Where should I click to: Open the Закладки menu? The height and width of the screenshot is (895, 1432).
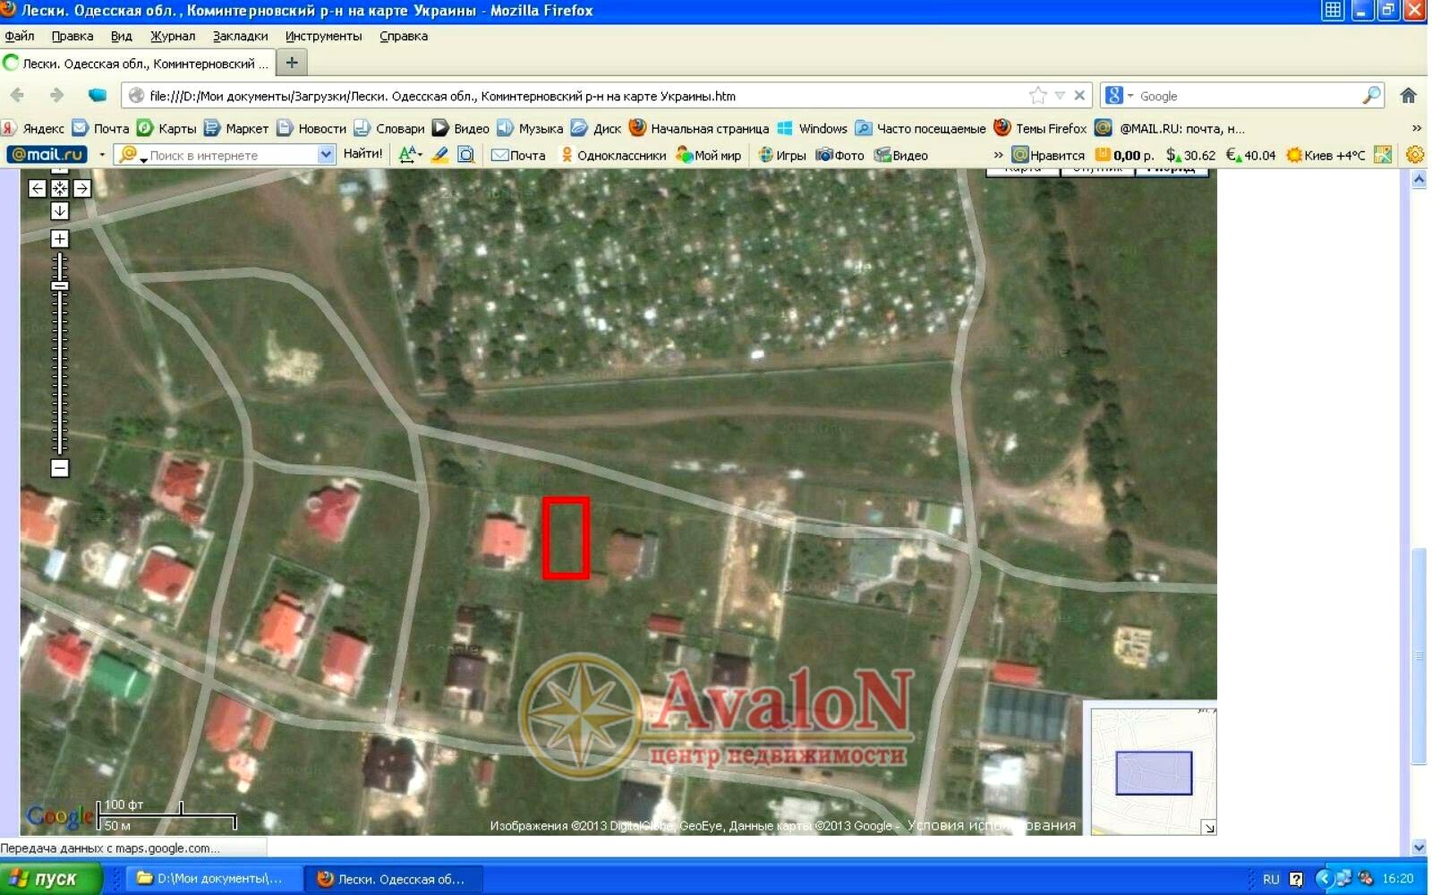[240, 36]
